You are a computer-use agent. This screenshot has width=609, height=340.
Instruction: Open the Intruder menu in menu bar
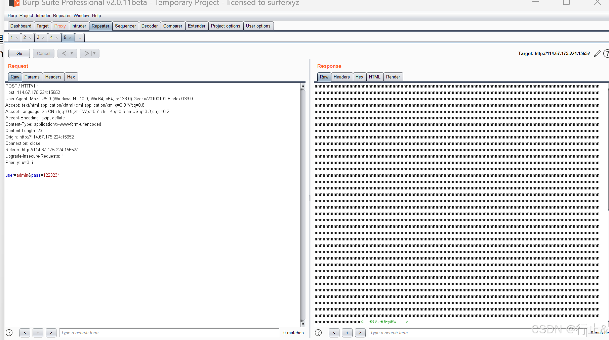[x=43, y=15]
